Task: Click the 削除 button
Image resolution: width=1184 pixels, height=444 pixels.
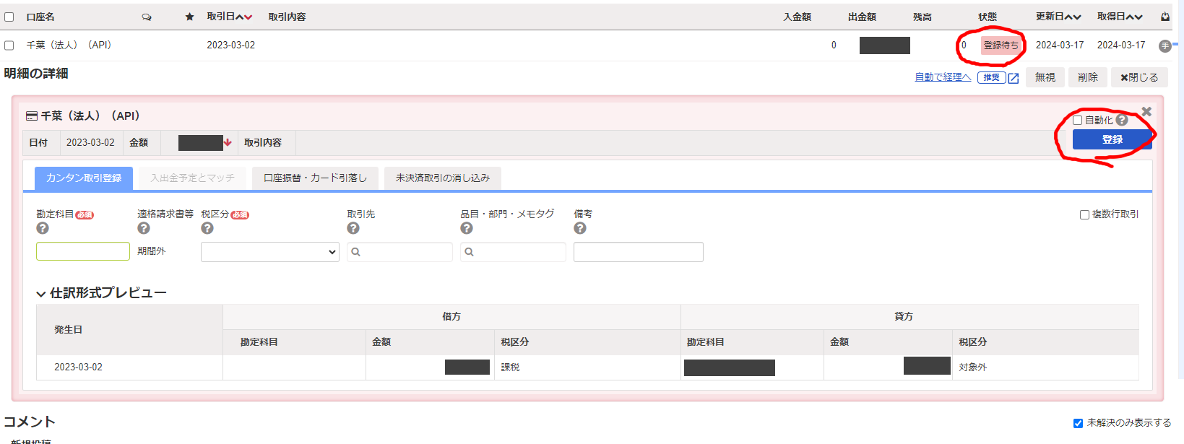Action: coord(1088,77)
